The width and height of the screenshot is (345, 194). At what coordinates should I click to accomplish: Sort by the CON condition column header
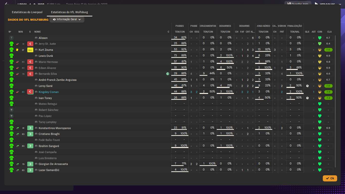pyautogui.click(x=320, y=32)
